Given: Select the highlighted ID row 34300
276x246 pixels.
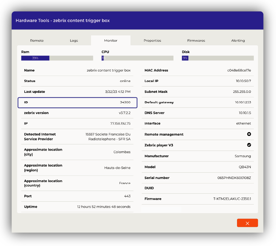Looking at the screenshot, I should coord(77,102).
